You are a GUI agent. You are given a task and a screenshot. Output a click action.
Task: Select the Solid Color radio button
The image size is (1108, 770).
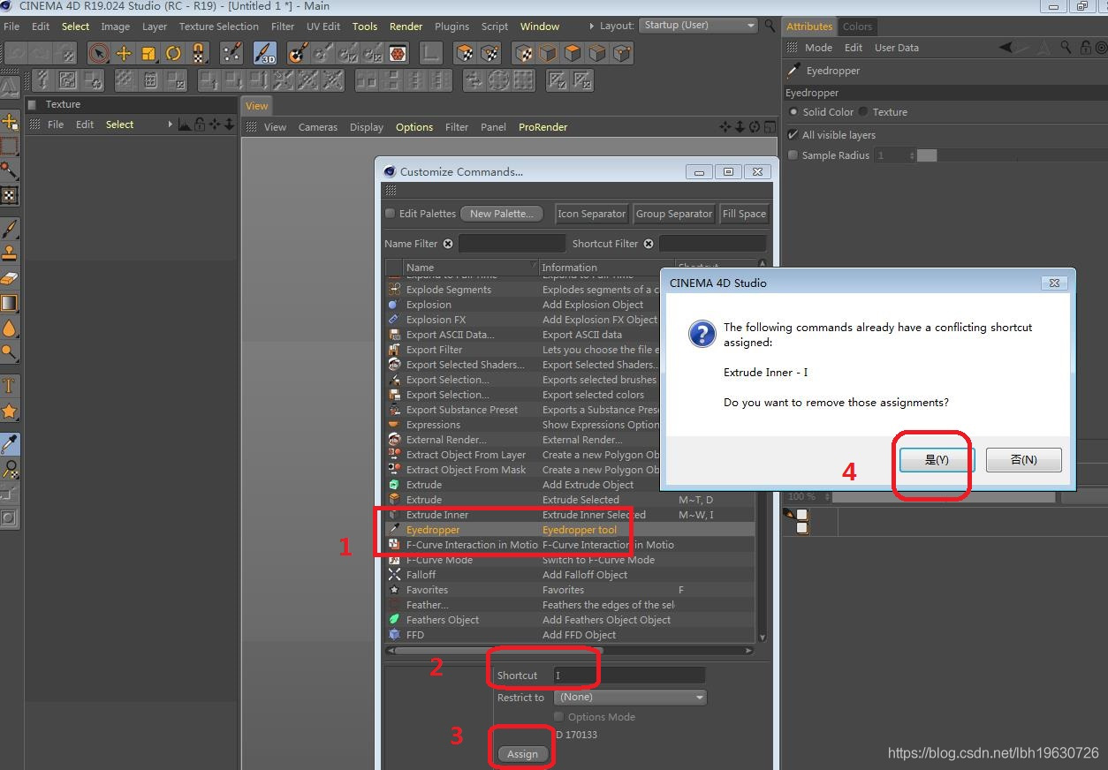793,112
